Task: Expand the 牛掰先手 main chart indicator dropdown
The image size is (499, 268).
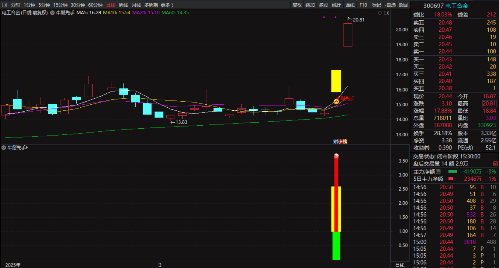Action: point(52,13)
